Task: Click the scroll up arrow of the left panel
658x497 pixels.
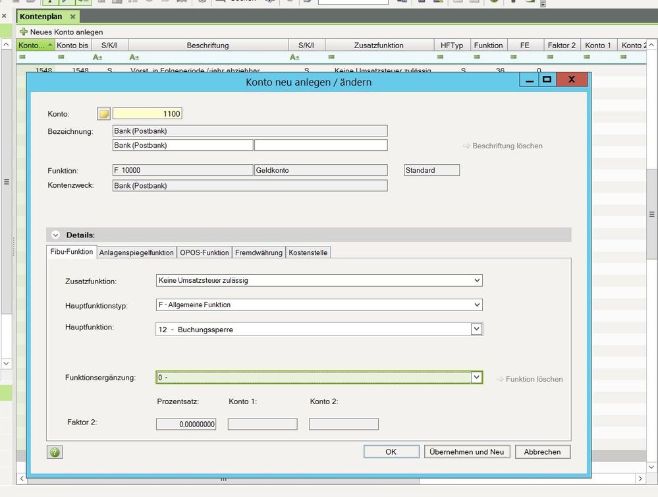Action: point(7,44)
